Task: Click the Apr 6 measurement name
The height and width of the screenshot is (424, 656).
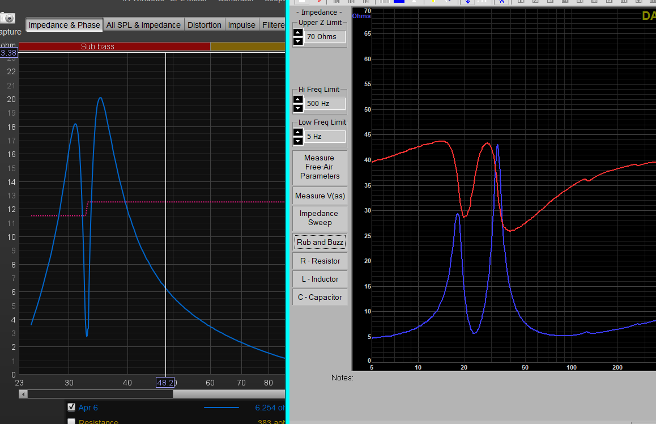Action: 88,408
